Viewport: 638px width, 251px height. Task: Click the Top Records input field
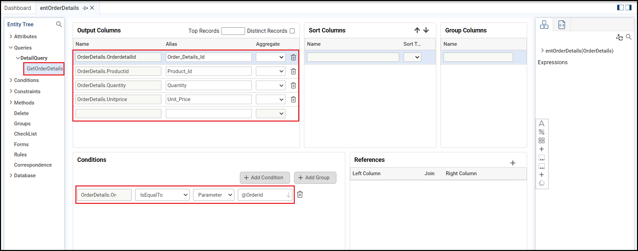click(233, 31)
